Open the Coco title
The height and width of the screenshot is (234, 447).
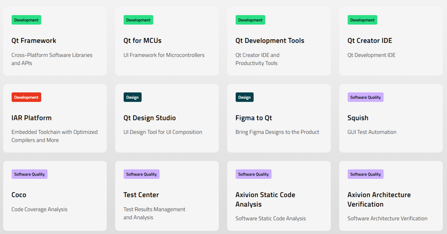(19, 195)
